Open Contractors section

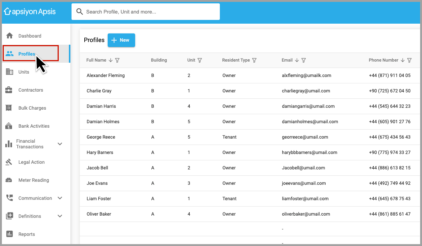(36, 90)
